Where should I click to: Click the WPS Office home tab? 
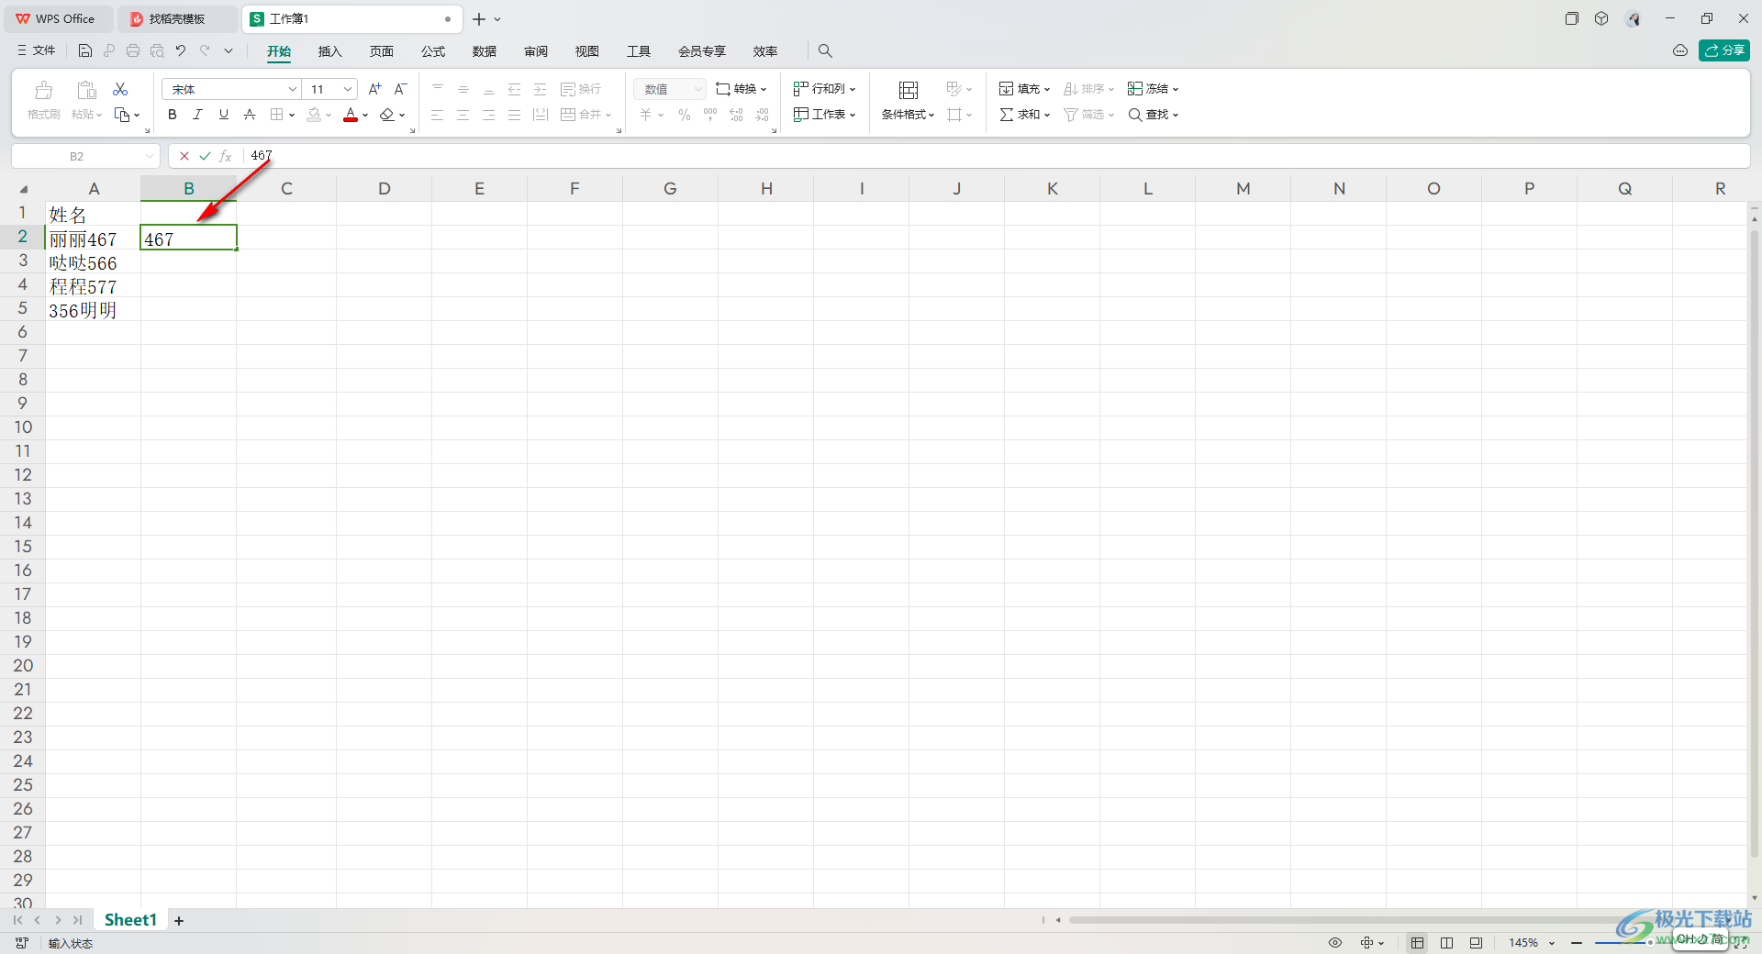click(57, 19)
